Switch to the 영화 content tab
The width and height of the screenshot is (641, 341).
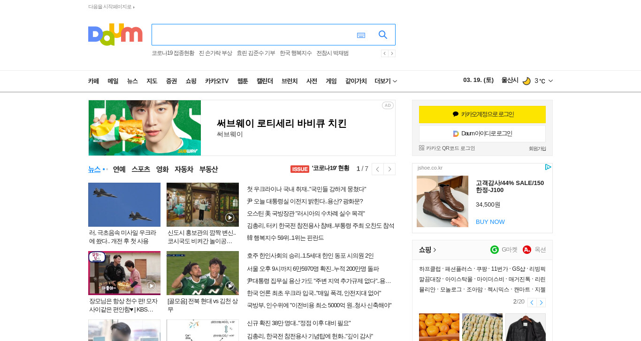(162, 169)
